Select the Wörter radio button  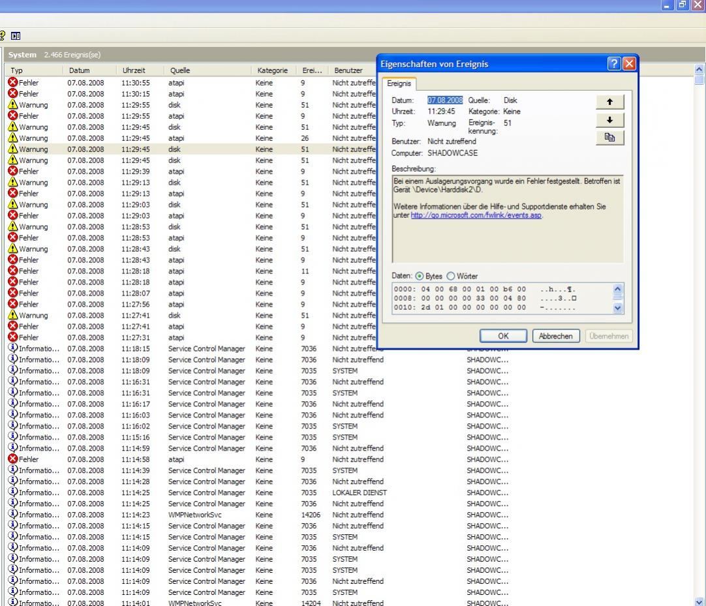451,276
